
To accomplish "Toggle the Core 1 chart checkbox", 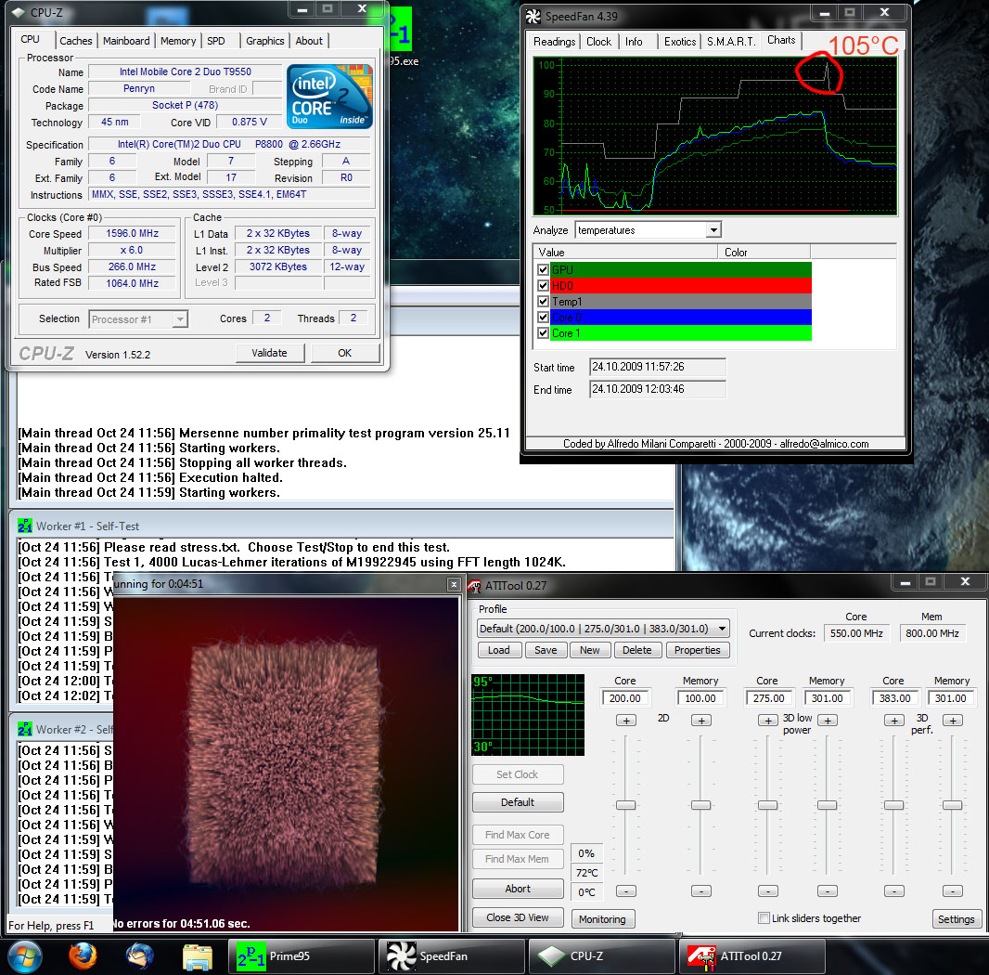I will pyautogui.click(x=543, y=332).
